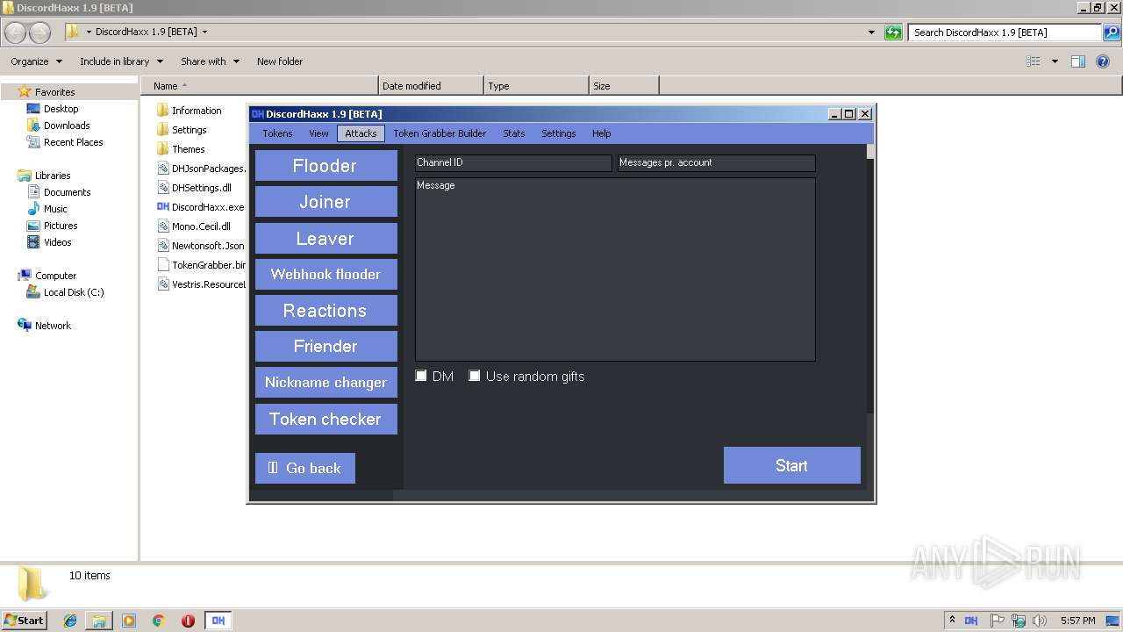Open the Include in library dropdown
Screen dimensions: 1123x632
pyautogui.click(x=121, y=61)
